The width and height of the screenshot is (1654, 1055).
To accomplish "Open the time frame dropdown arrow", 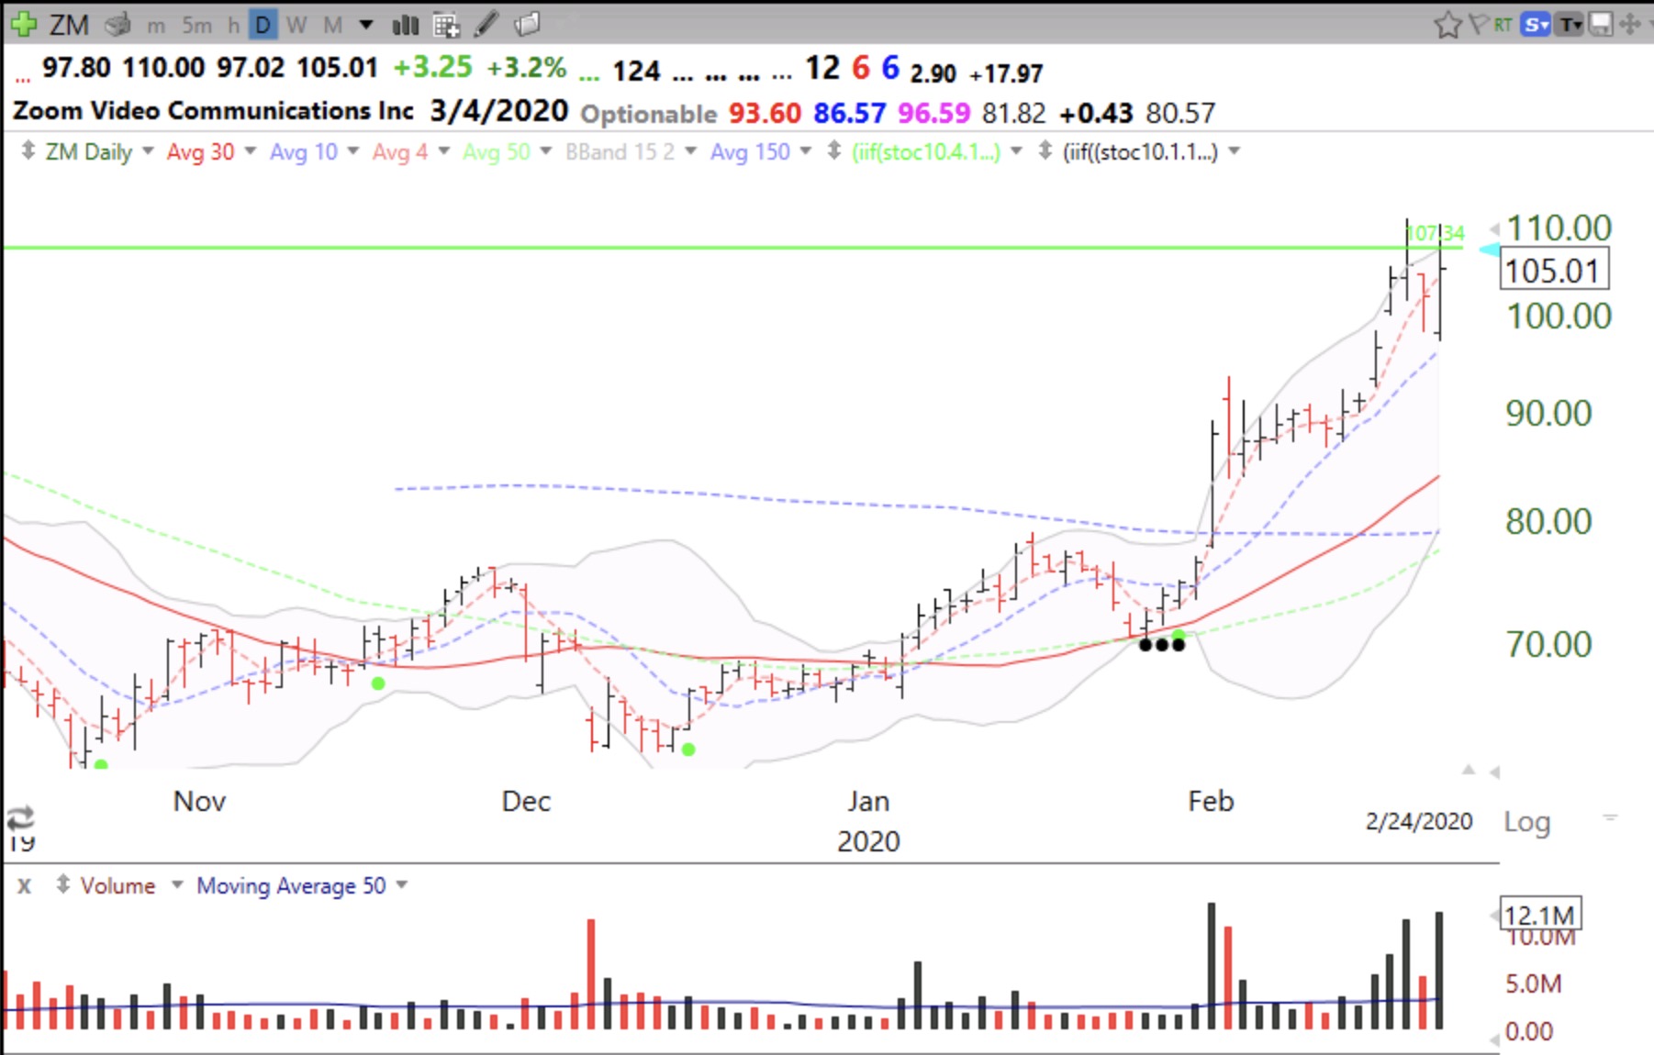I will 365,25.
